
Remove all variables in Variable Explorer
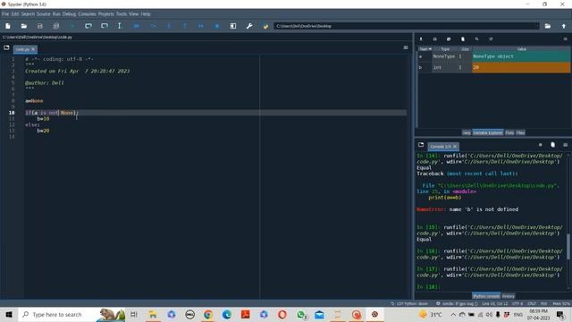tap(463, 39)
